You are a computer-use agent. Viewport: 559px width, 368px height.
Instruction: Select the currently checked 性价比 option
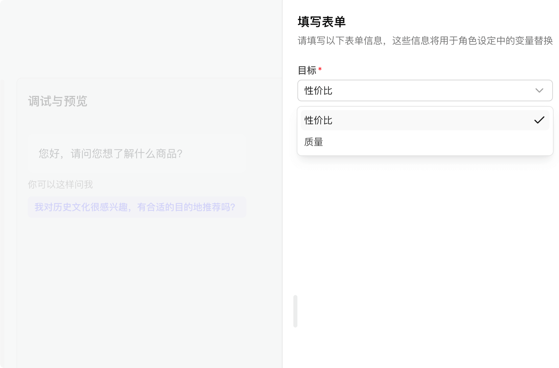pos(372,120)
